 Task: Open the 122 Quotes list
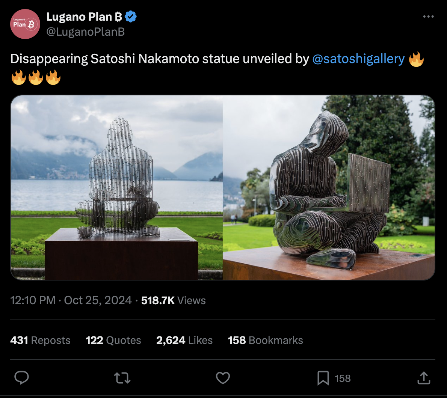pyautogui.click(x=113, y=340)
